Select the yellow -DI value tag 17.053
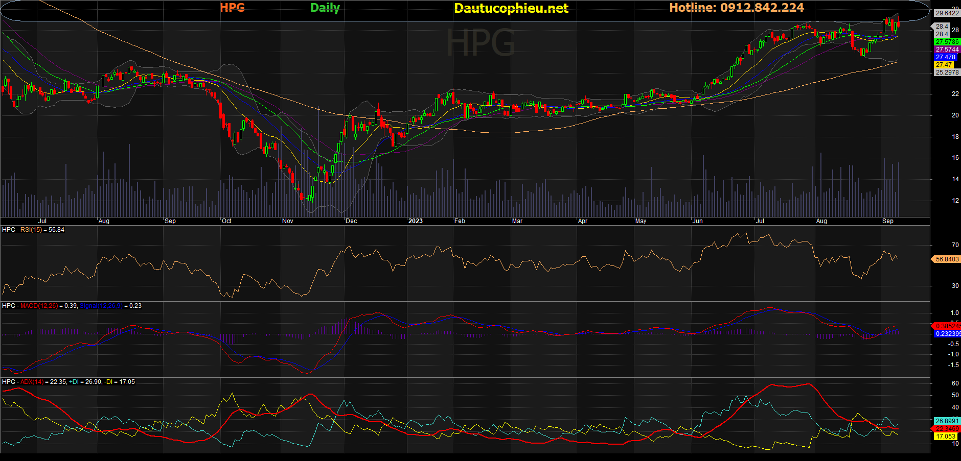 [x=946, y=436]
